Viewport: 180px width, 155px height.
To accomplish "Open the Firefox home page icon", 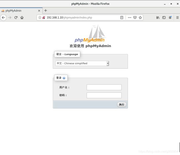I will (x=22, y=17).
